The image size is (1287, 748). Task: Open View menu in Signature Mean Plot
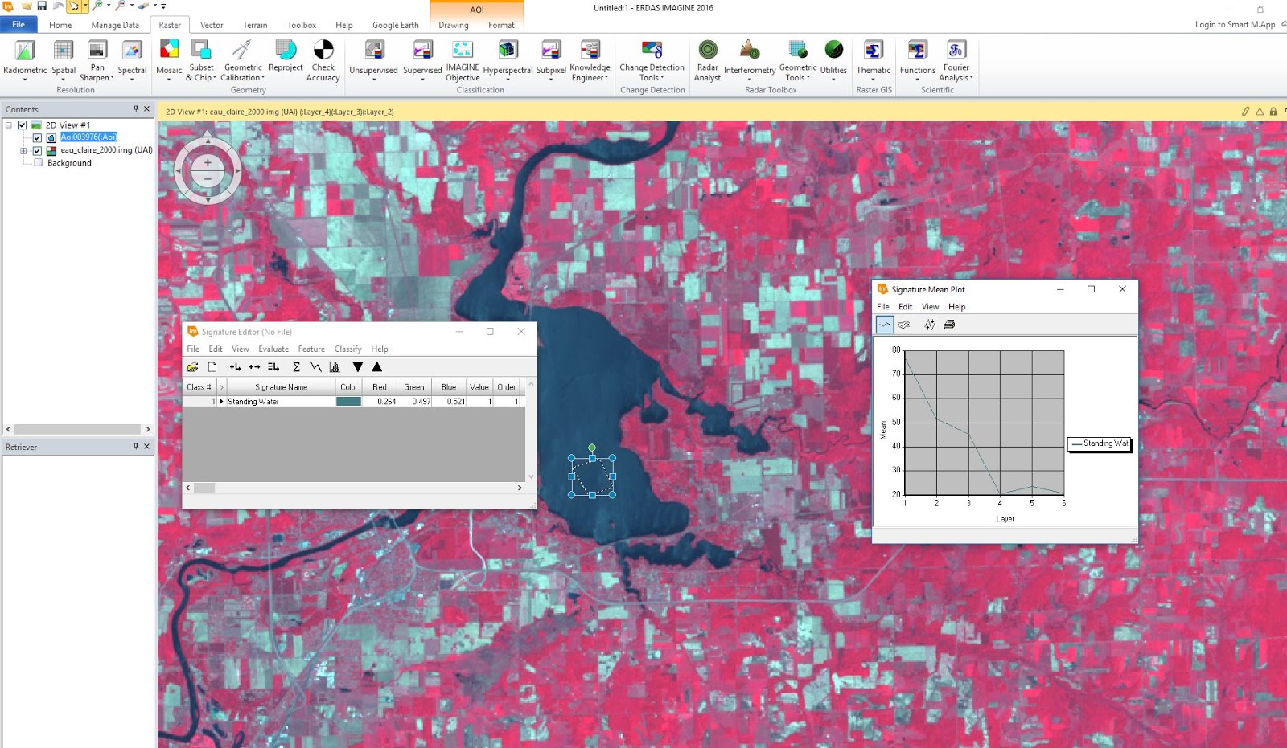tap(930, 307)
